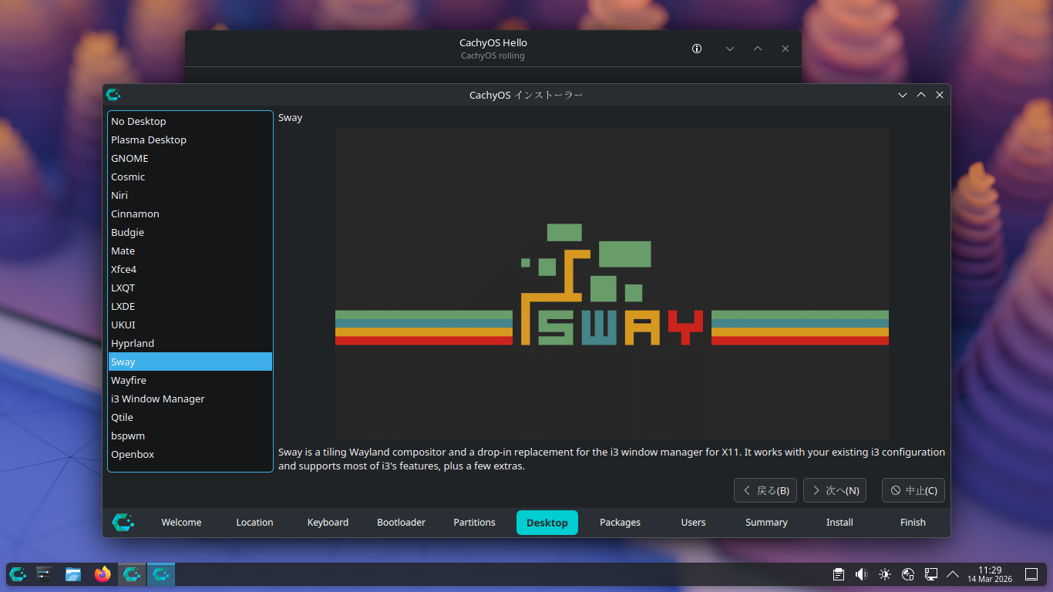Maximize the CachyOS installer window
Image resolution: width=1053 pixels, height=592 pixels.
[x=921, y=95]
